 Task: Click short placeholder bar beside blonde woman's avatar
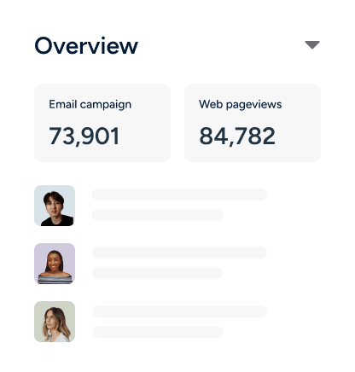[x=157, y=332]
